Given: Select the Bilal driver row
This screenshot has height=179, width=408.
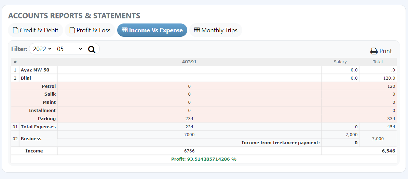Looking at the screenshot, I should pos(26,78).
